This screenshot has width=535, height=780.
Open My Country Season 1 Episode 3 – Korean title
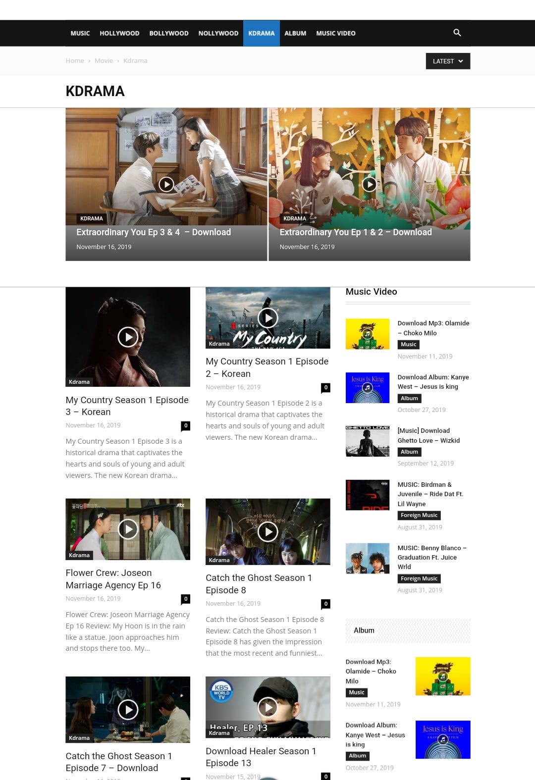click(127, 406)
